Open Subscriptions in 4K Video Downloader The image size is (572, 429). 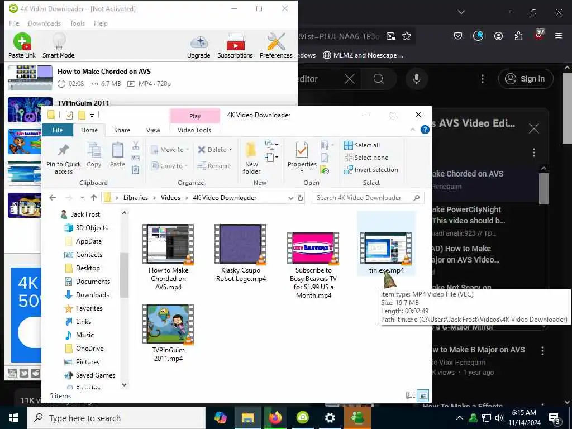point(235,46)
